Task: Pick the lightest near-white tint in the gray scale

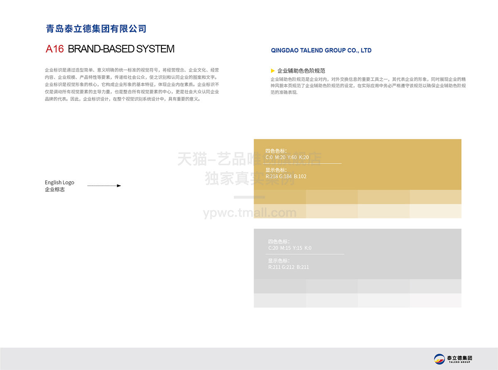Action: click(435, 300)
